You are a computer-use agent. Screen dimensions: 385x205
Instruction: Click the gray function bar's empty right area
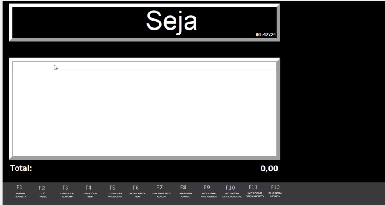coord(333,193)
